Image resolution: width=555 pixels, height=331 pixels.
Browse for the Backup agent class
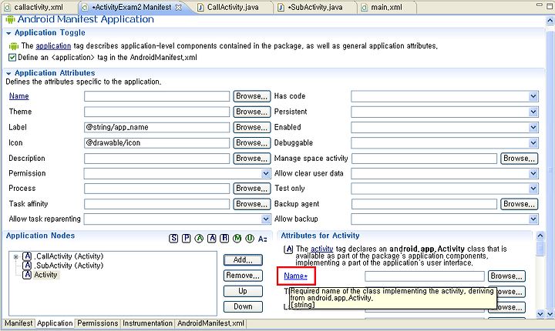tap(520, 204)
